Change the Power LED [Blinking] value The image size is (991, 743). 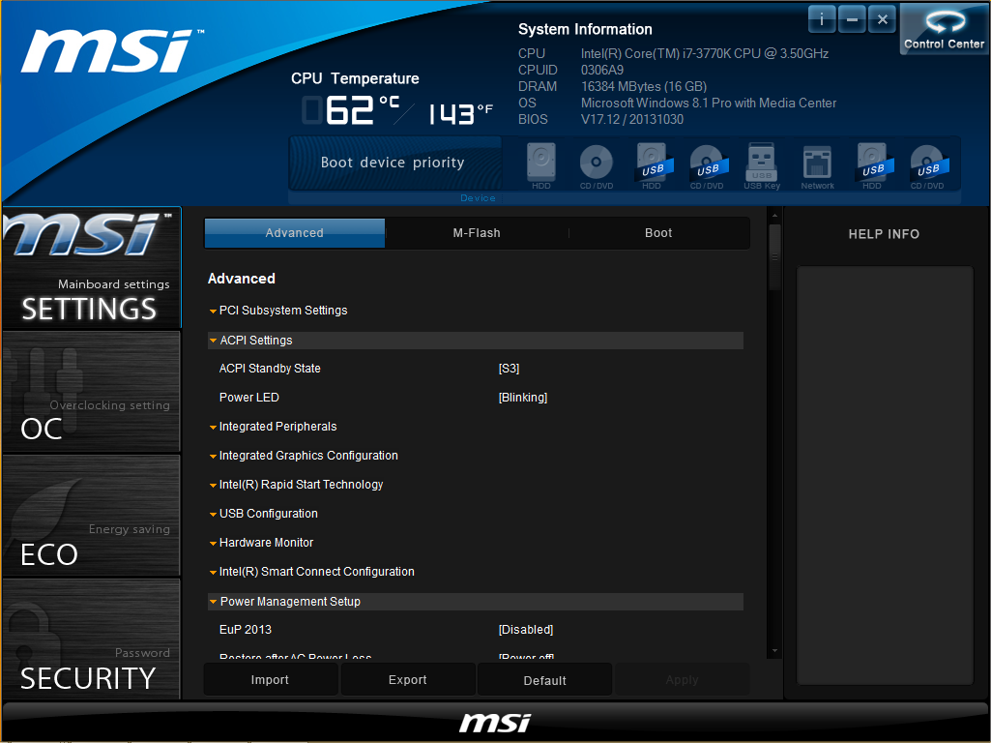[x=523, y=398]
